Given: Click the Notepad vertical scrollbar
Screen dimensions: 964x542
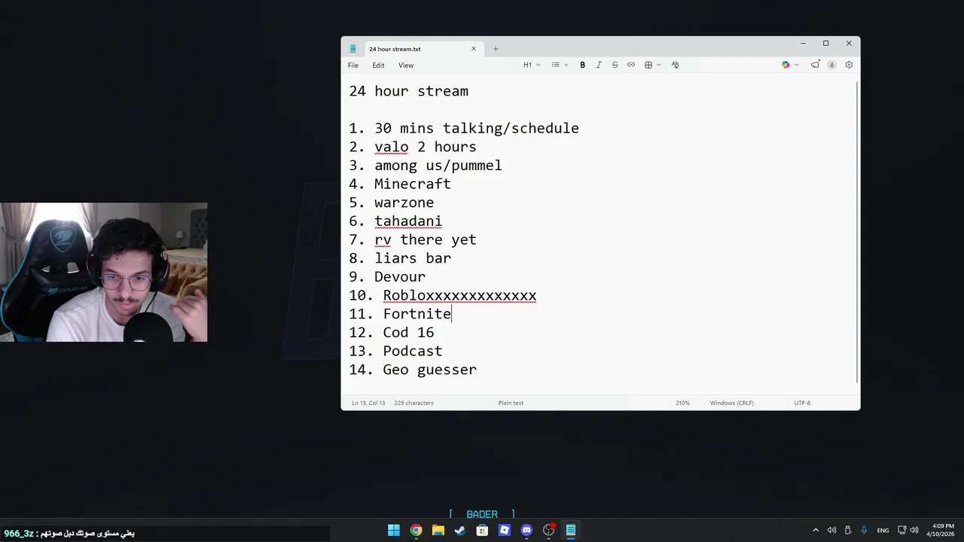Looking at the screenshot, I should coord(857,232).
